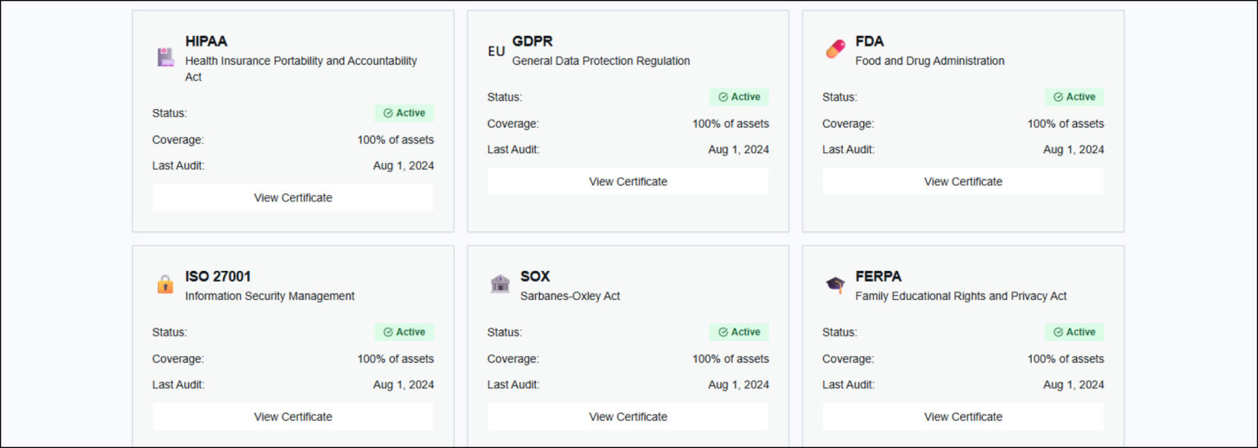Click the ISO 27001 heading text
This screenshot has height=448, width=1258.
[x=218, y=277]
